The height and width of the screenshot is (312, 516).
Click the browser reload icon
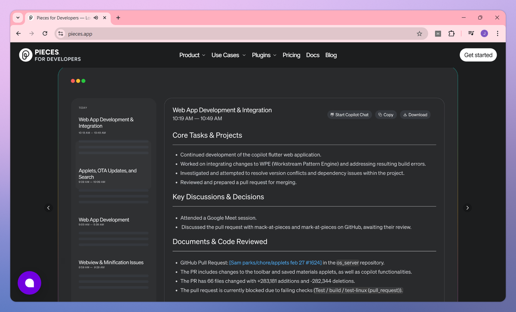(x=45, y=33)
